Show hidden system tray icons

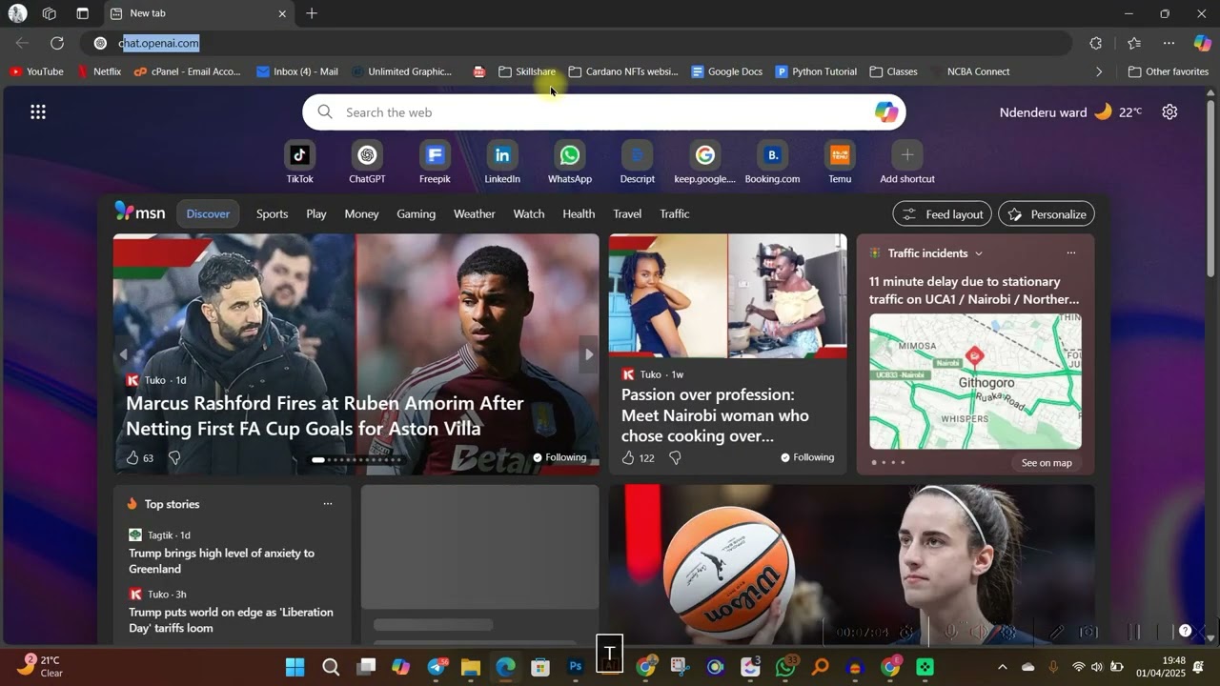[x=1002, y=667]
